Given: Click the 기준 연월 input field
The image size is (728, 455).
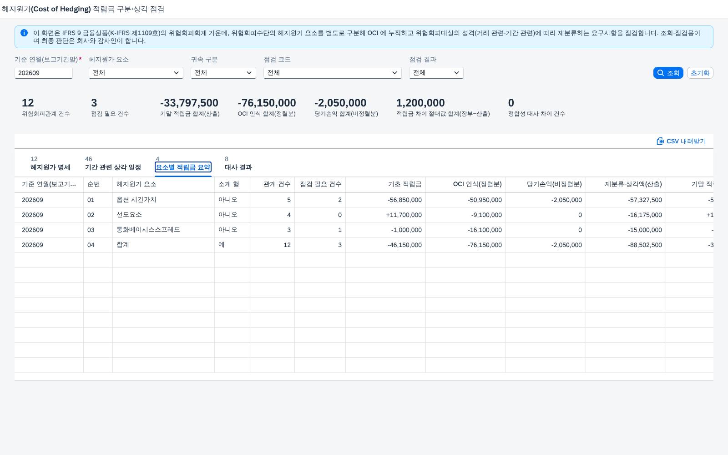Looking at the screenshot, I should click(x=44, y=73).
